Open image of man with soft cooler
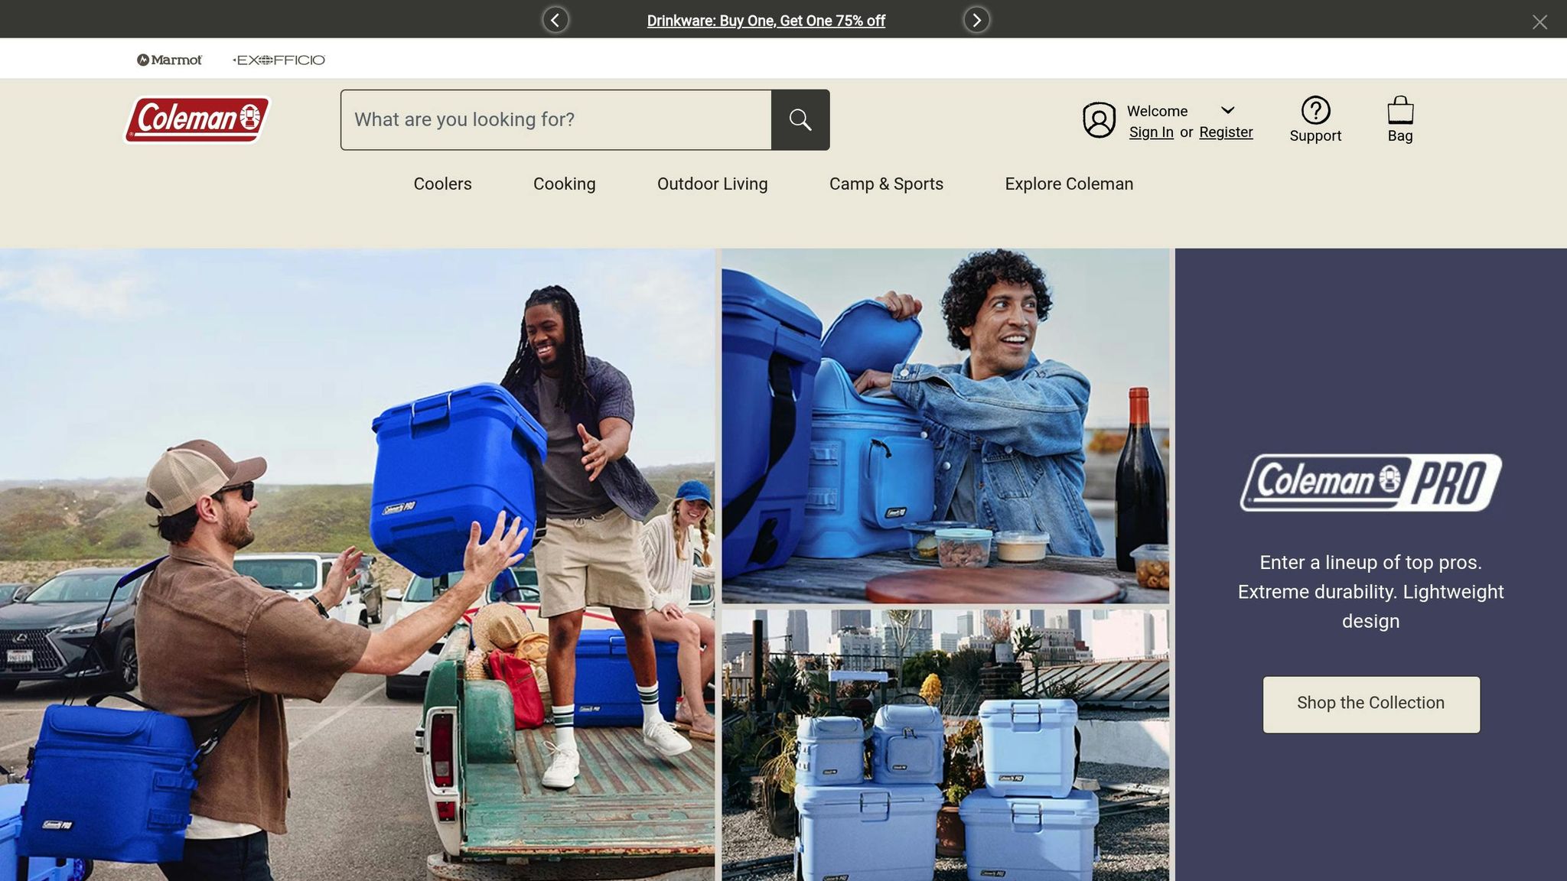This screenshot has width=1567, height=881. 945,426
